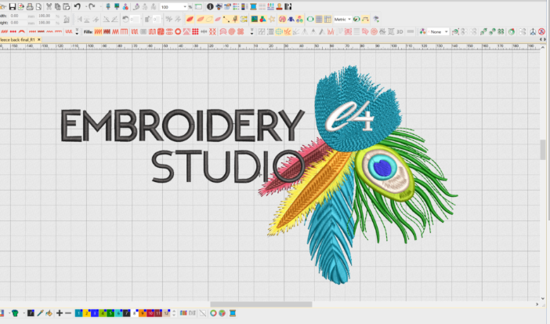Select the spiral circular fill icon
This screenshot has width=550, height=324.
(x=231, y=32)
